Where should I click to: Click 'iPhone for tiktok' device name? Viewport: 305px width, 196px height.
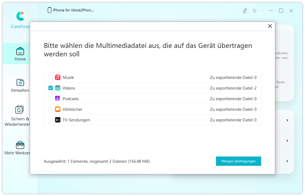[x=73, y=10]
